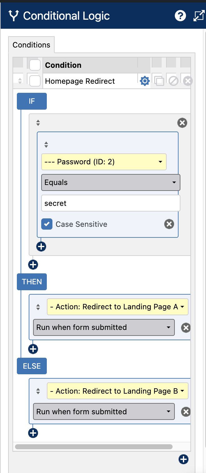Image resolution: width=206 pixels, height=473 pixels.
Task: Add a new condition with bottom-right plus button
Action: click(x=184, y=459)
